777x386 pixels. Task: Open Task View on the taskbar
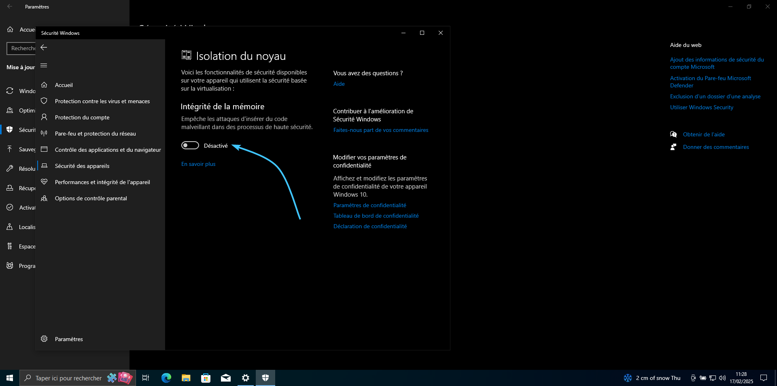(146, 378)
